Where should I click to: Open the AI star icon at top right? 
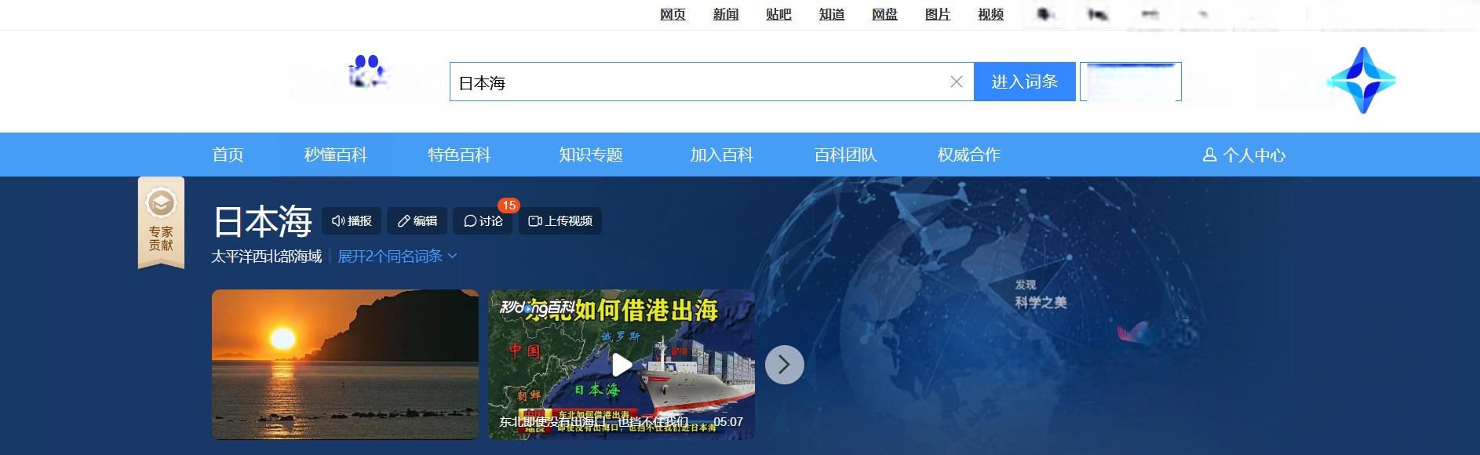pyautogui.click(x=1362, y=80)
